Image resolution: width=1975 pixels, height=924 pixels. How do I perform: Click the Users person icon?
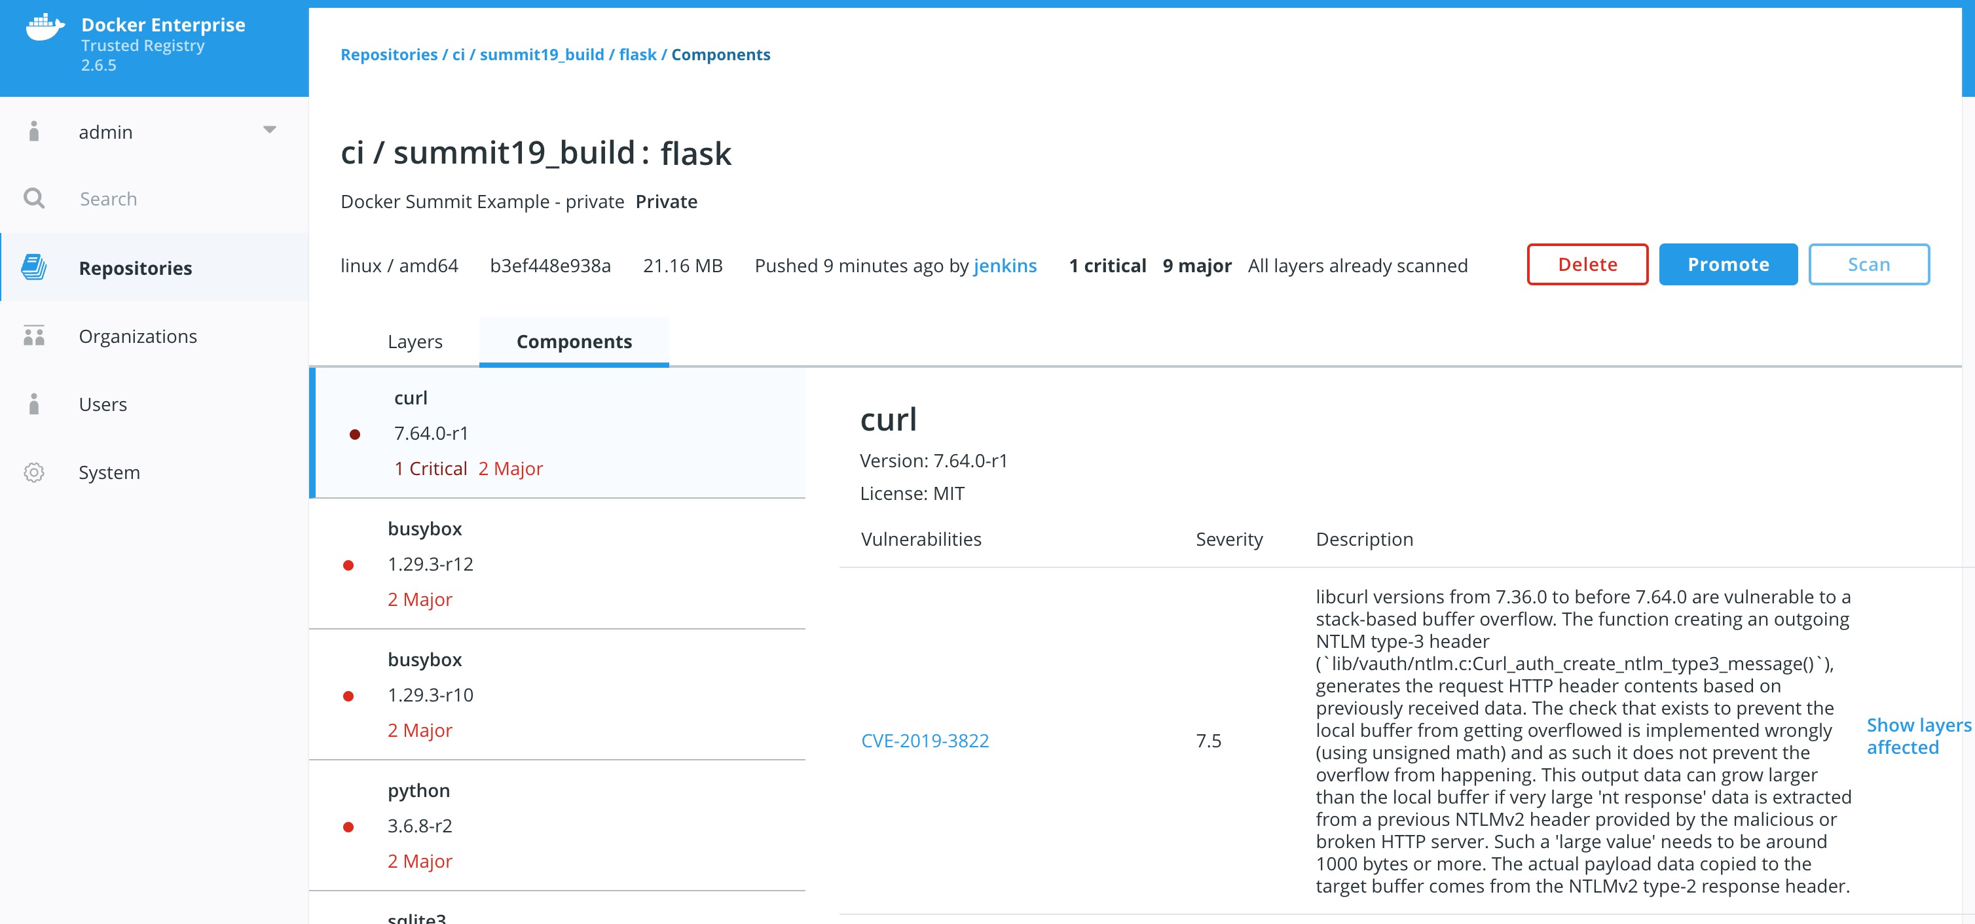click(x=34, y=404)
